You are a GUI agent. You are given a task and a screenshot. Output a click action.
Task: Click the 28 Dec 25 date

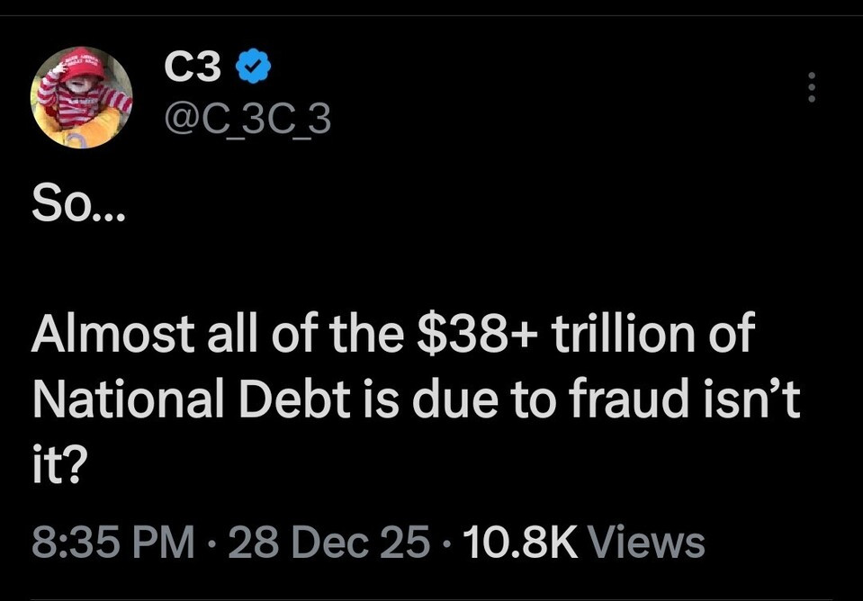click(329, 543)
